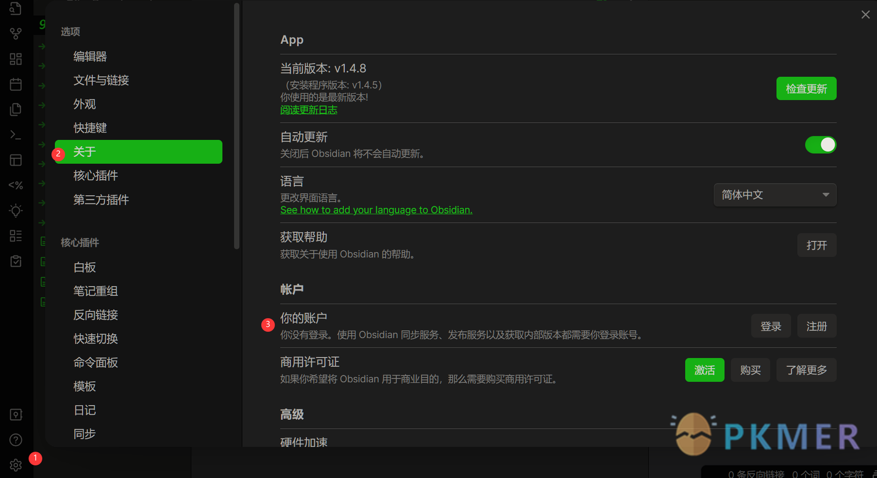Select the 文件与链接 settings tab
The width and height of the screenshot is (877, 478).
[x=139, y=81]
